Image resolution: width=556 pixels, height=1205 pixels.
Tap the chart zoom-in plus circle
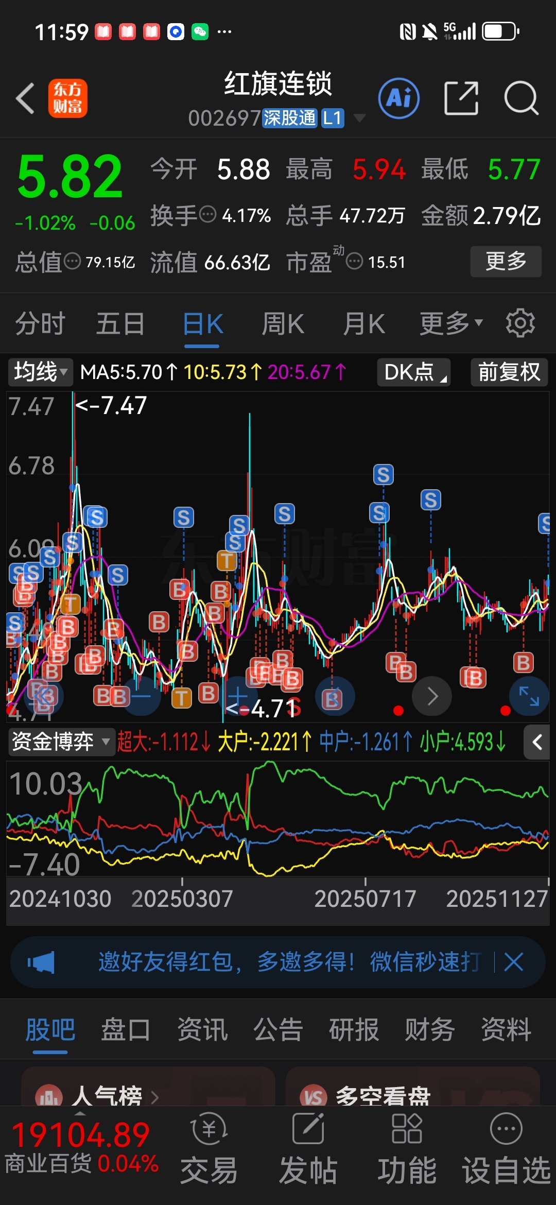pyautogui.click(x=238, y=696)
